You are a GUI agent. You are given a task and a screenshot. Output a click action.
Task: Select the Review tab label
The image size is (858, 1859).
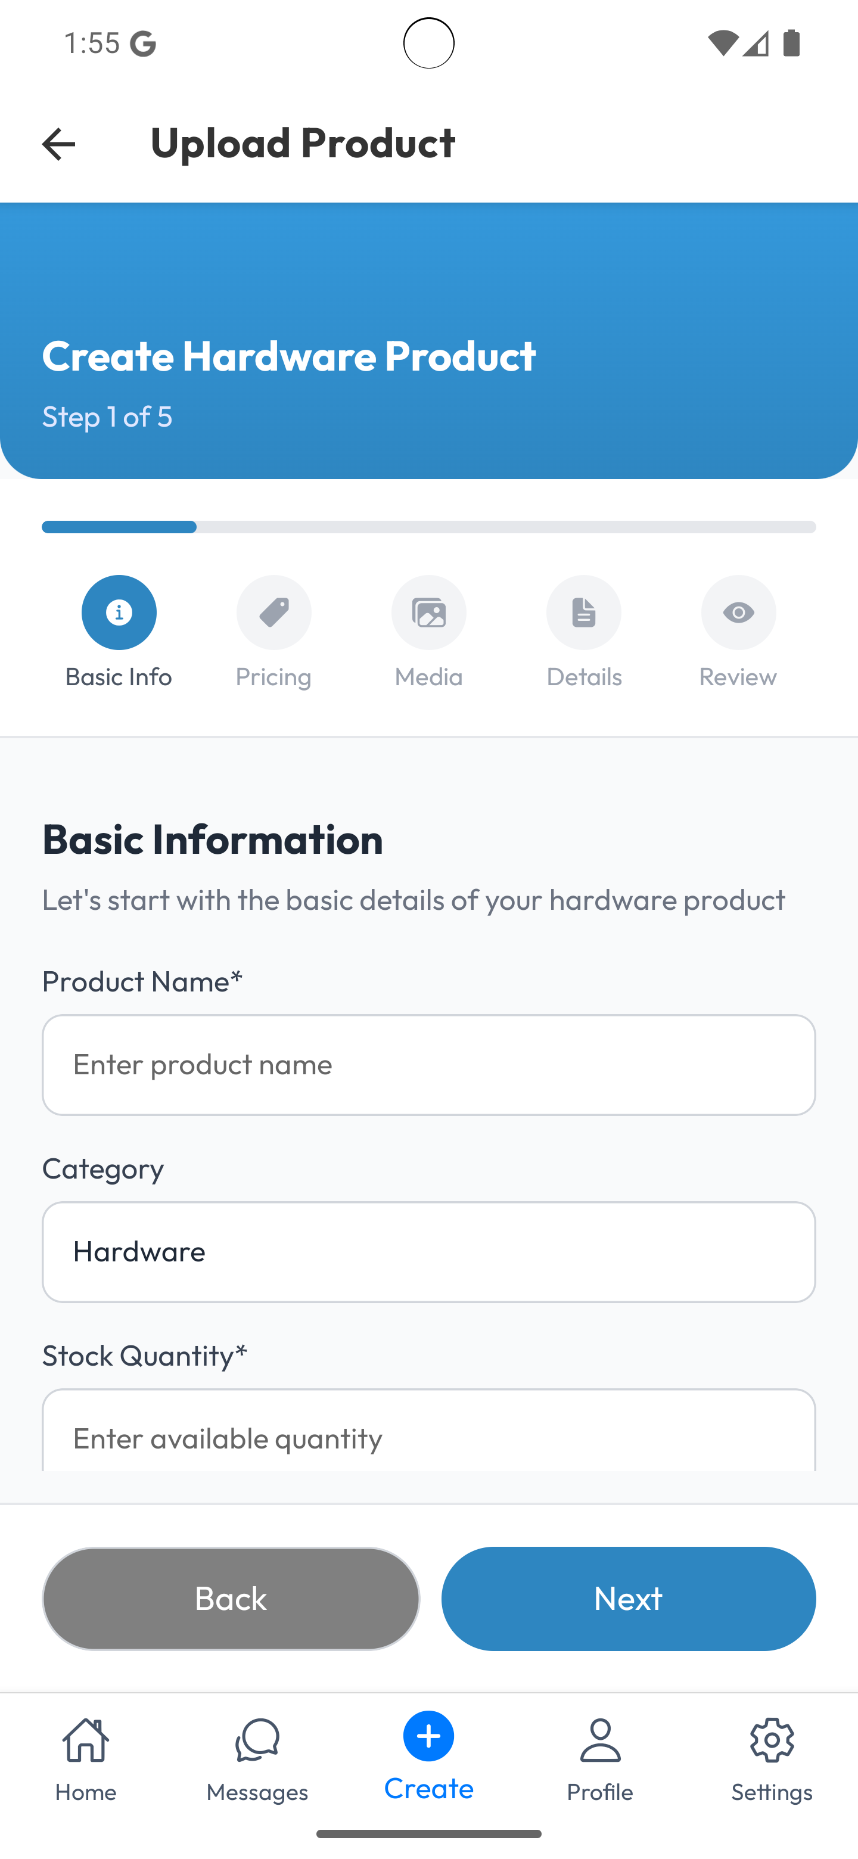pyautogui.click(x=738, y=677)
